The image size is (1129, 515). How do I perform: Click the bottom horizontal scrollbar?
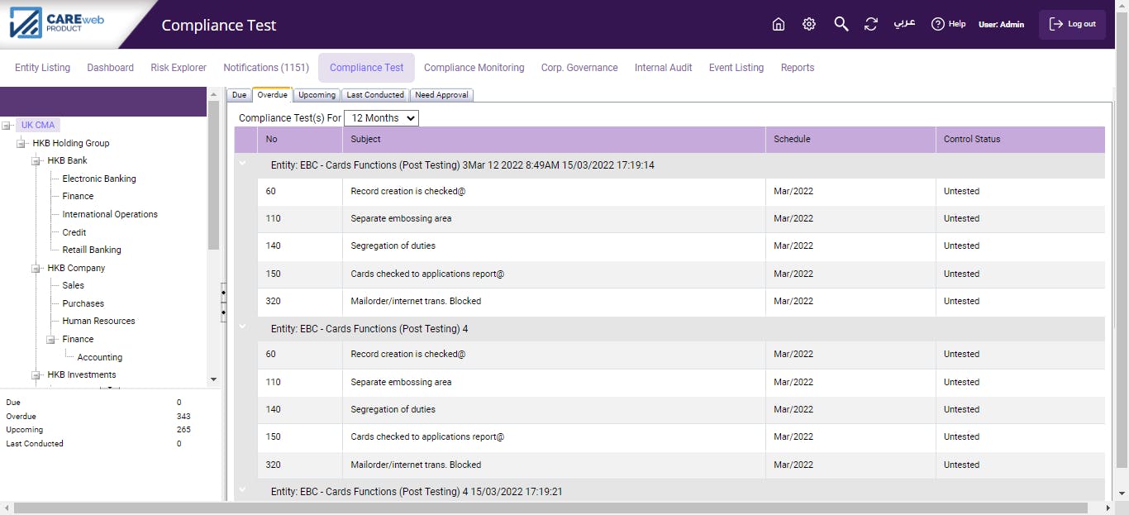pyautogui.click(x=550, y=508)
